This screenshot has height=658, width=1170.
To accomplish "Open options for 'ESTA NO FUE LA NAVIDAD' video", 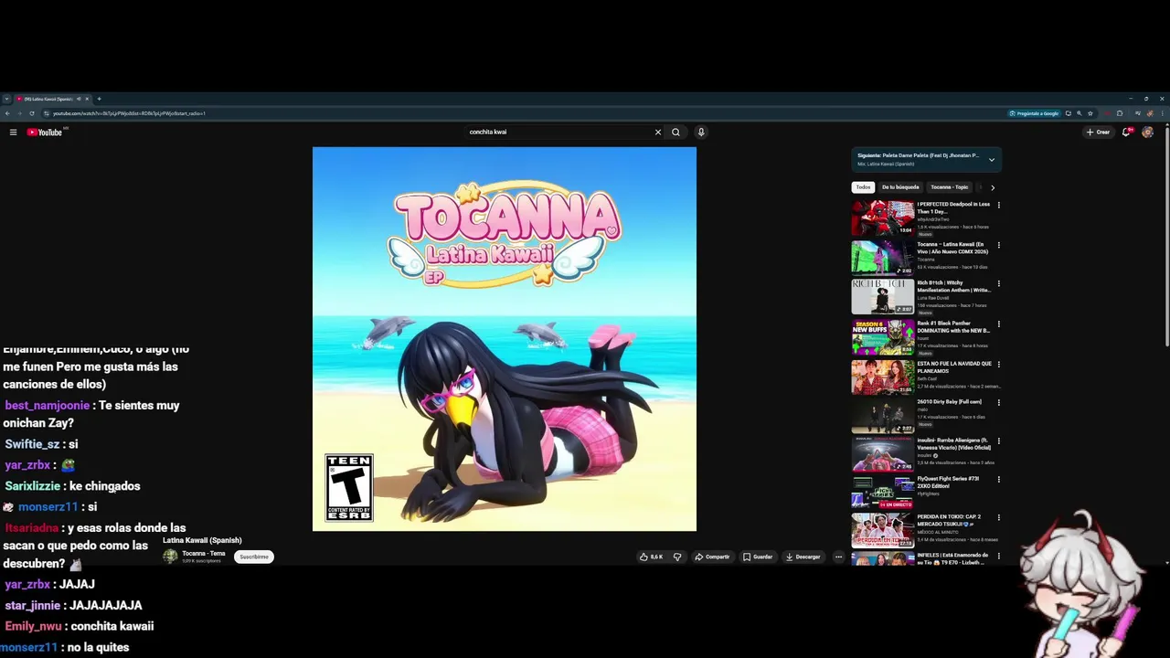I will [998, 364].
